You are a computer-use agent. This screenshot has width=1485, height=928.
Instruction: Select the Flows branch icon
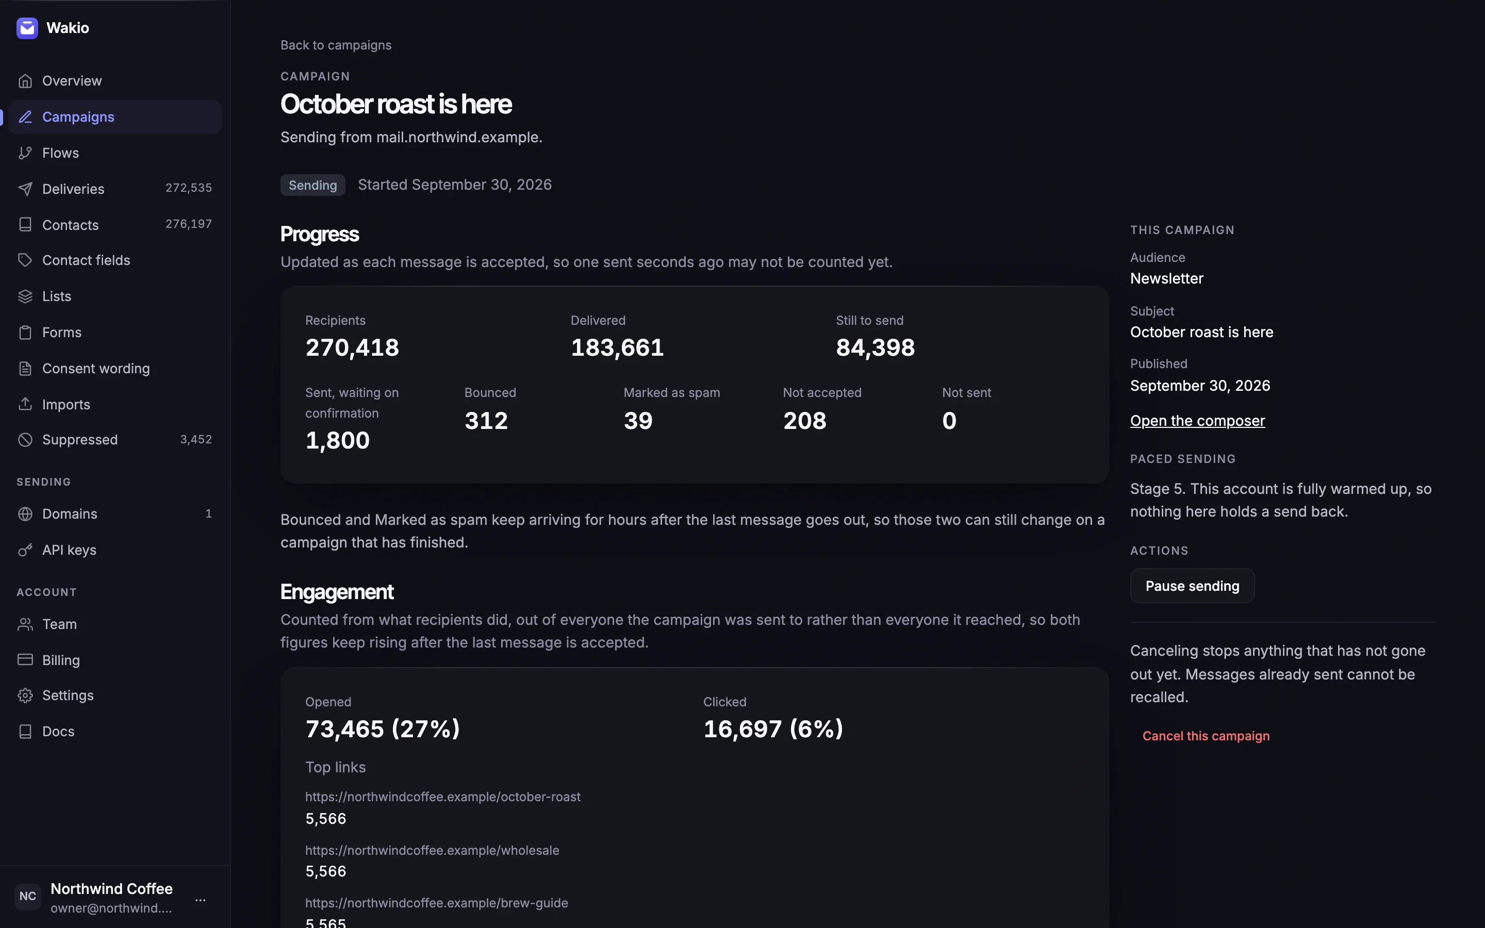pos(25,153)
